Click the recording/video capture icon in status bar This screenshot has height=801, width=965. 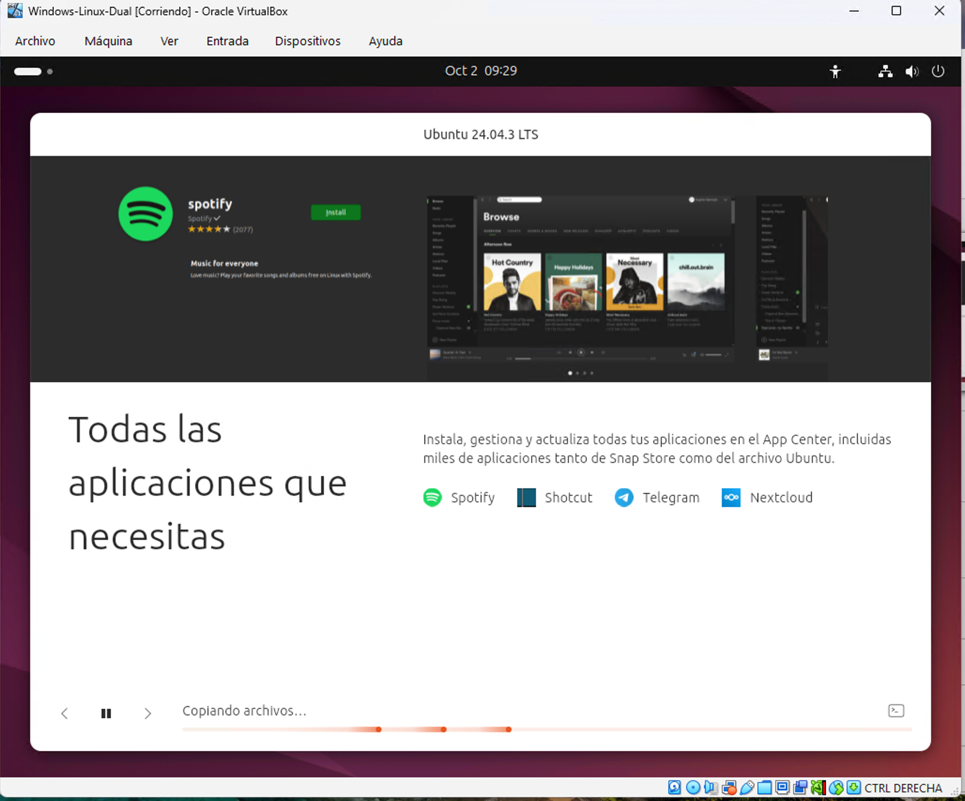pyautogui.click(x=800, y=787)
